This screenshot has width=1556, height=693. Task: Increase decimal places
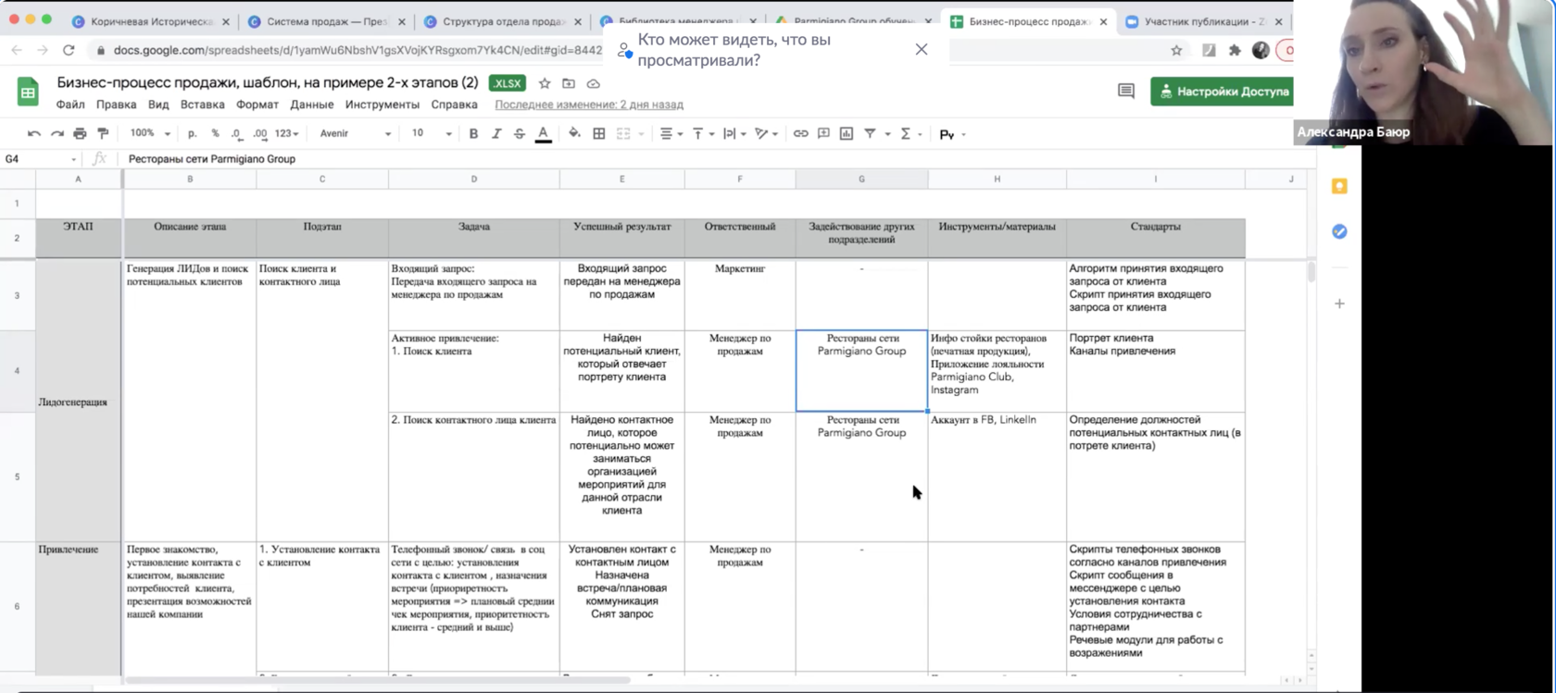[x=260, y=134]
